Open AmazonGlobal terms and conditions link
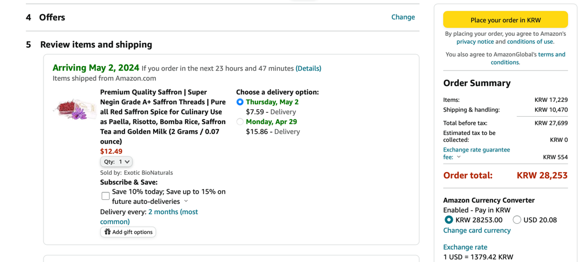Viewport: 585px width, 262px height. [528, 58]
